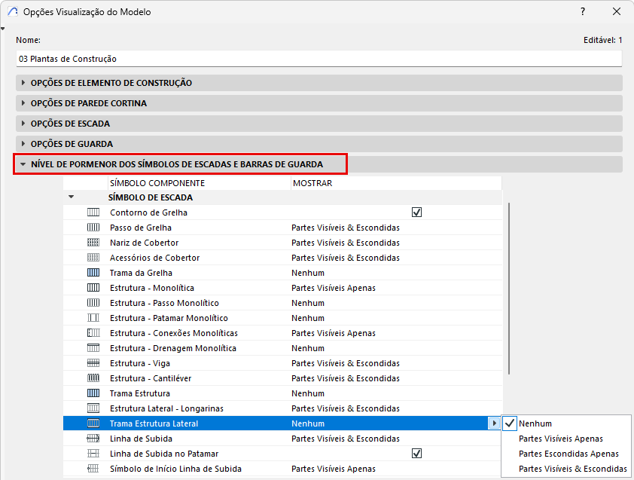Click the Editável: 1 label
The width and height of the screenshot is (634, 480).
click(x=602, y=40)
